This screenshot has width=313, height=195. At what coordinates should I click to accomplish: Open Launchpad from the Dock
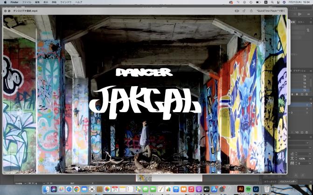click(62, 189)
